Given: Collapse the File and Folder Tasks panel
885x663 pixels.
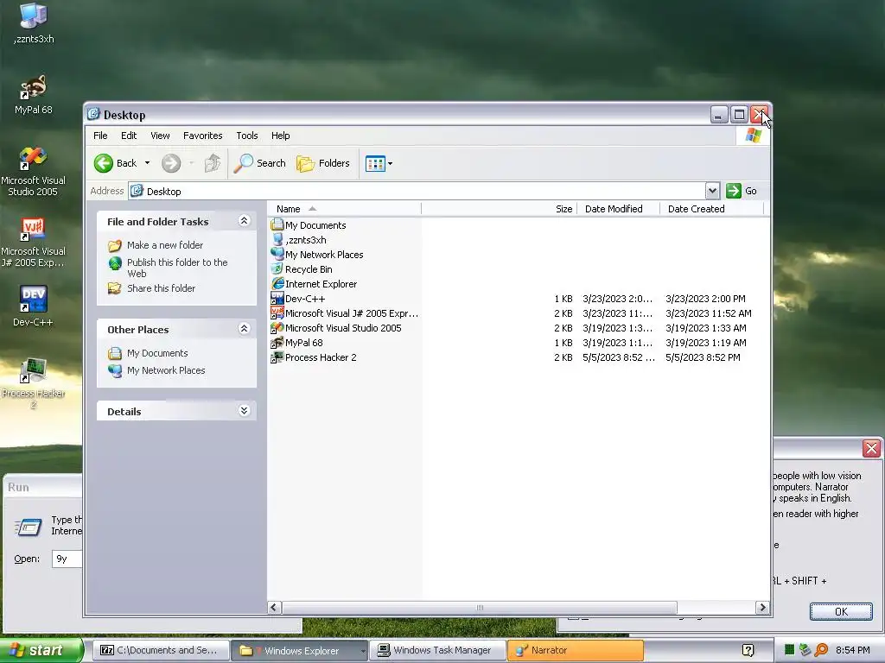Looking at the screenshot, I should point(244,220).
